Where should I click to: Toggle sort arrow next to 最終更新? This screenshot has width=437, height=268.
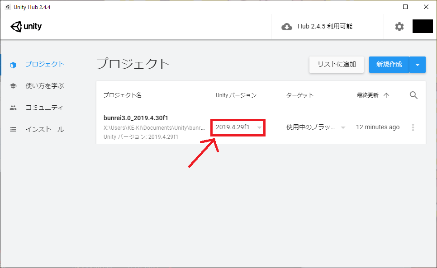(x=386, y=95)
